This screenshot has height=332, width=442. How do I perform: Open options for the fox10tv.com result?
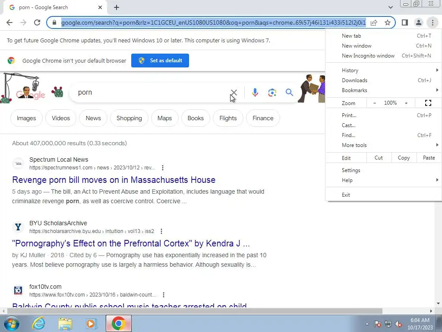pos(164,295)
